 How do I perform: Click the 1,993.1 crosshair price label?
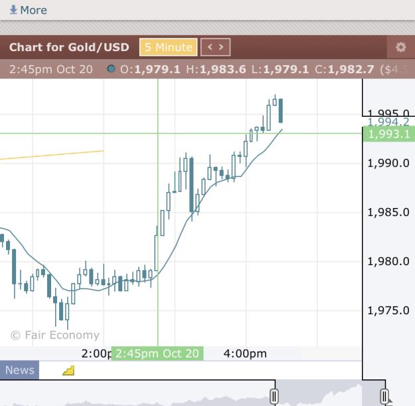coord(389,134)
